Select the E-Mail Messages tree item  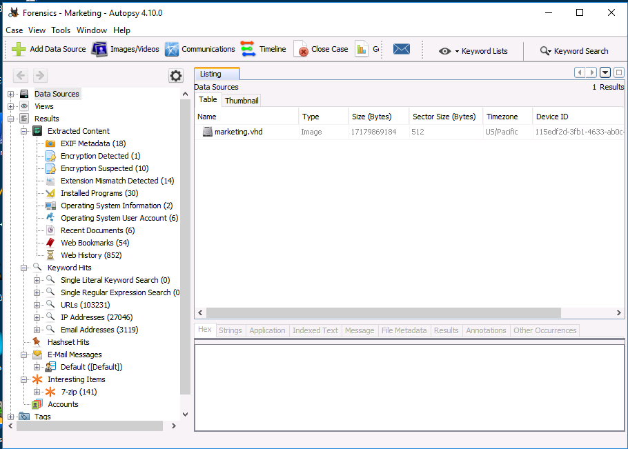pos(75,355)
